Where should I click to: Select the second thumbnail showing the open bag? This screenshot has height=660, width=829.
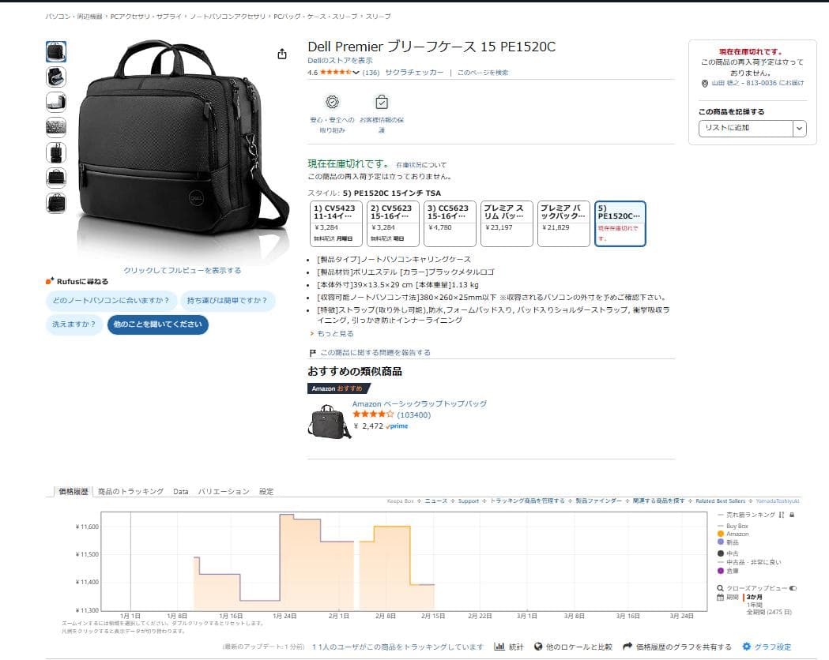56,77
